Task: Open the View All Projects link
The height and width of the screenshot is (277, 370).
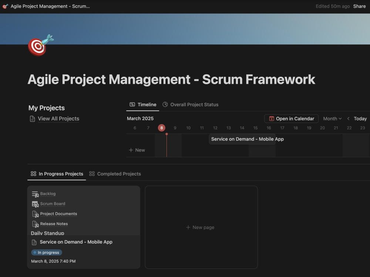Action: (x=58, y=119)
